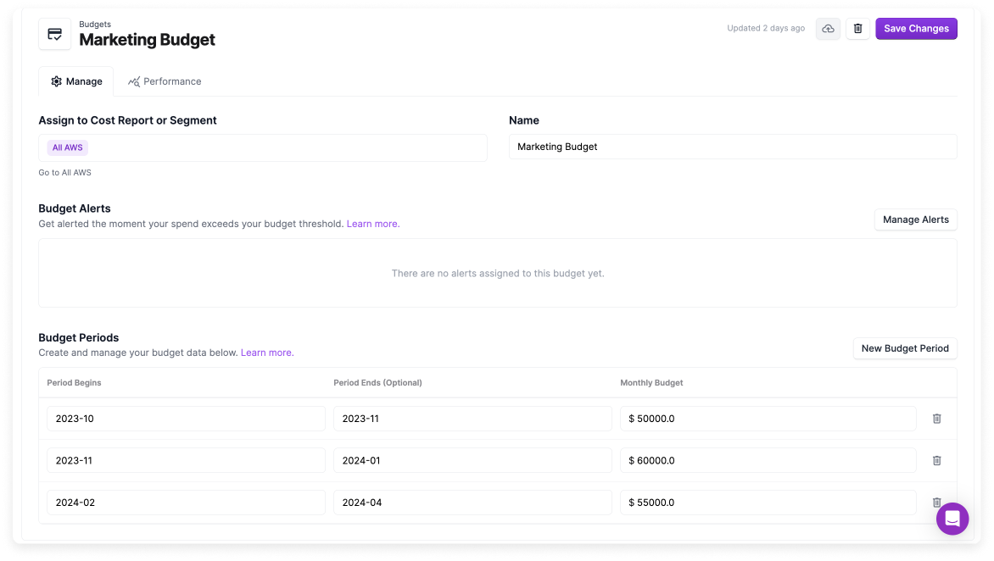This screenshot has height=561, width=994.
Task: Open the chat support bubble
Action: [x=952, y=519]
